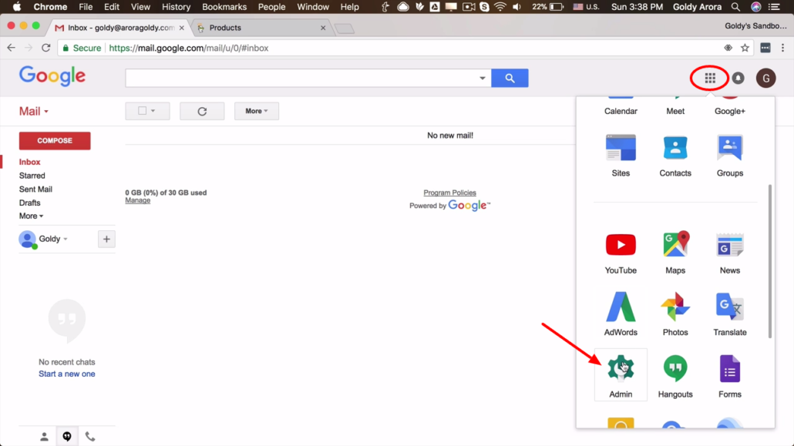Viewport: 794px width, 446px height.
Task: Open the Chrome three-dot menu
Action: [x=783, y=48]
